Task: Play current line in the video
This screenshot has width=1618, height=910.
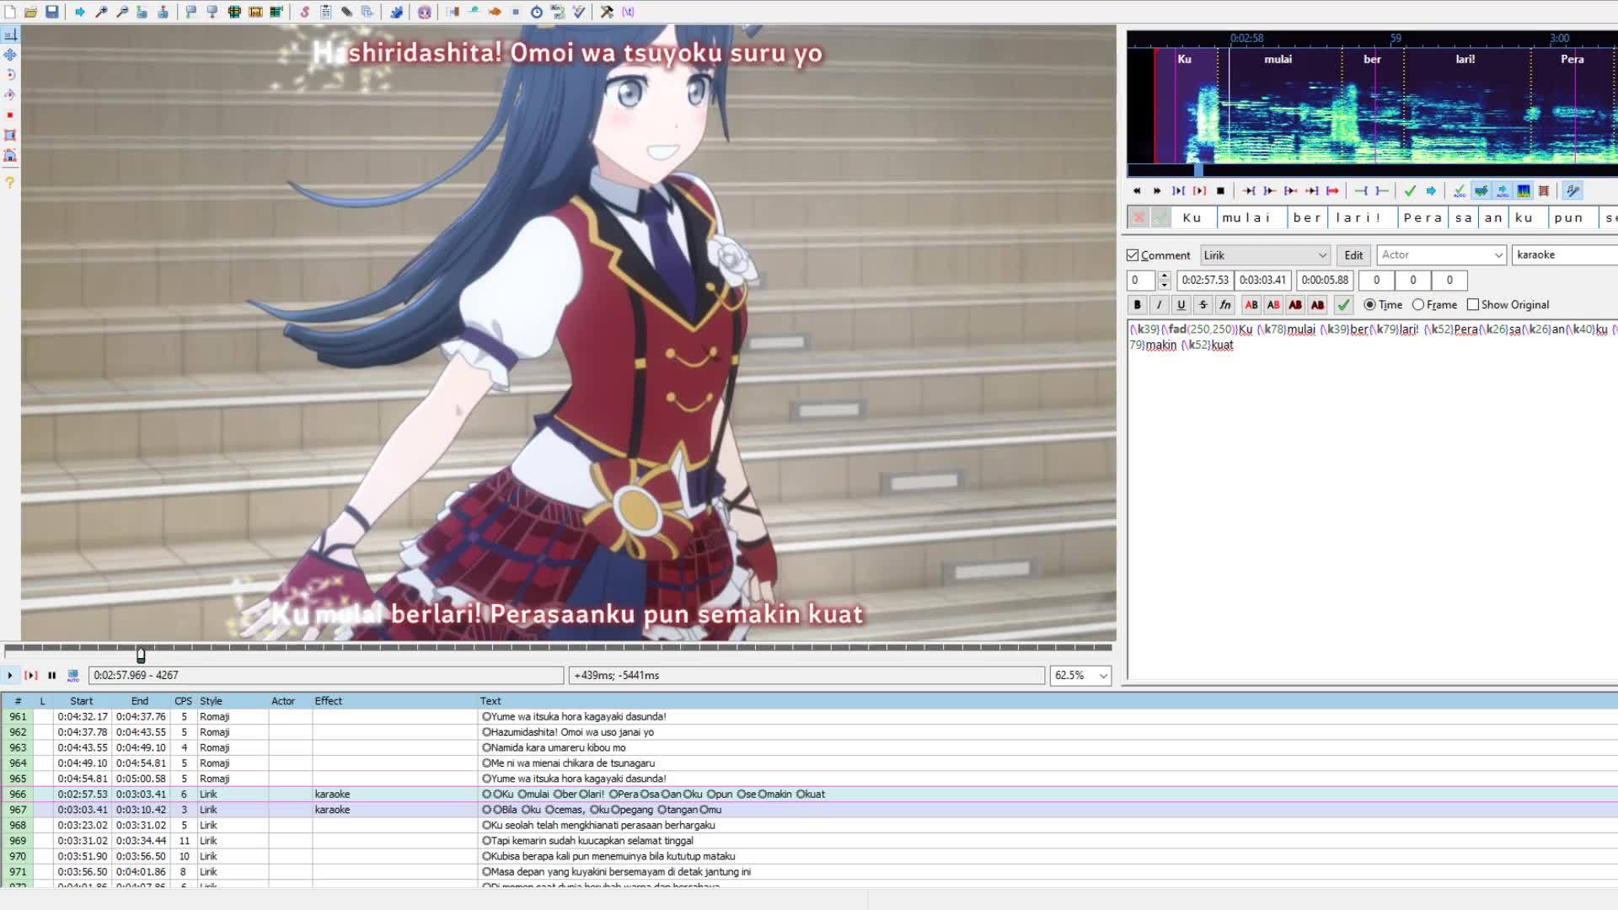Action: click(x=31, y=675)
